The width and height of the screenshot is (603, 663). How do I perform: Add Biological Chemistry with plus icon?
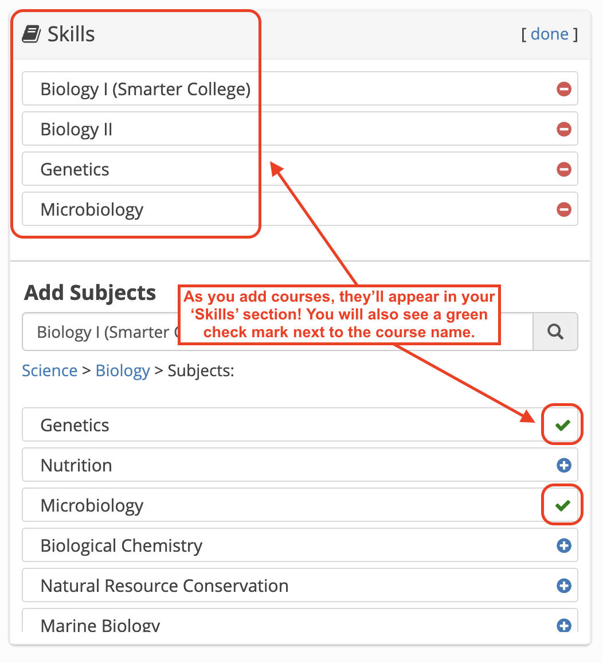[563, 545]
